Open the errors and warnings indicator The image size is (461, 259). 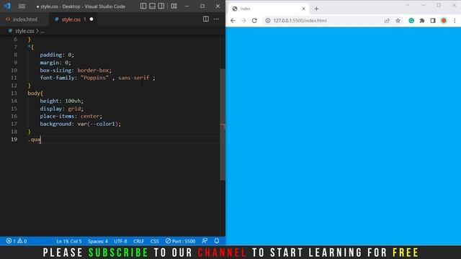point(17,241)
